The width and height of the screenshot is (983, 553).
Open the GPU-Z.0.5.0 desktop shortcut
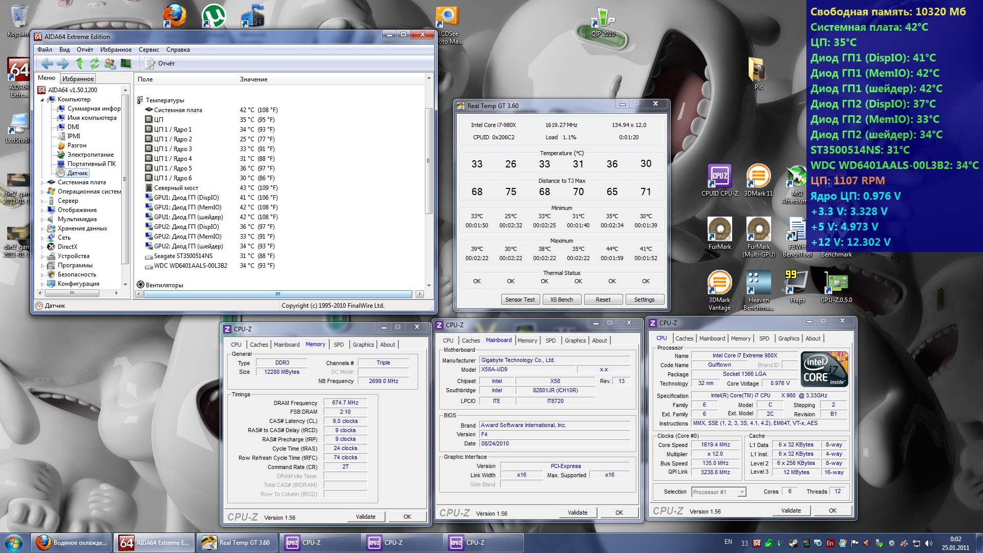click(x=836, y=287)
